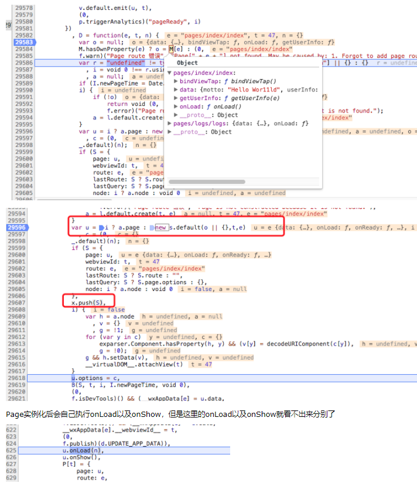Expand the 'data: {motto: ...}' entry
The width and height of the screenshot is (417, 486).
pyautogui.click(x=176, y=90)
